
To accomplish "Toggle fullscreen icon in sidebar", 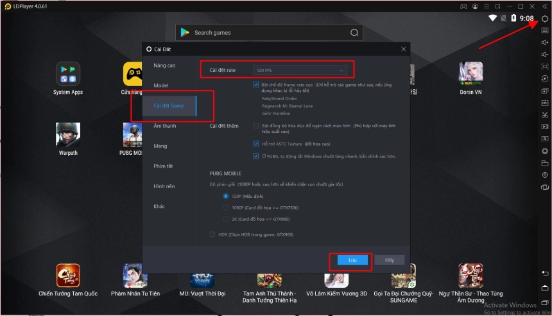I will (544, 67).
